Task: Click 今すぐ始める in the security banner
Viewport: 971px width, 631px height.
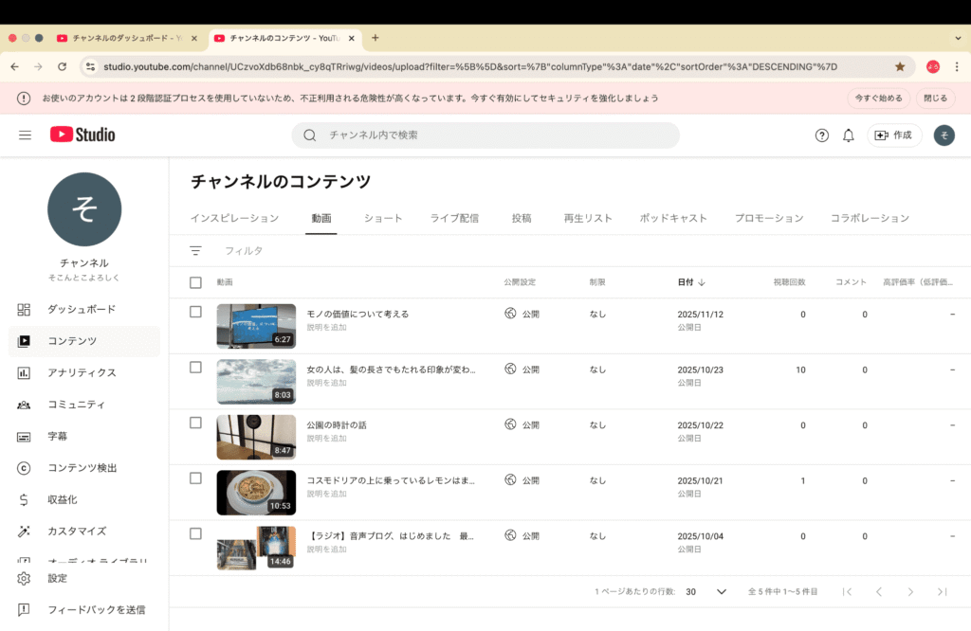Action: tap(878, 99)
